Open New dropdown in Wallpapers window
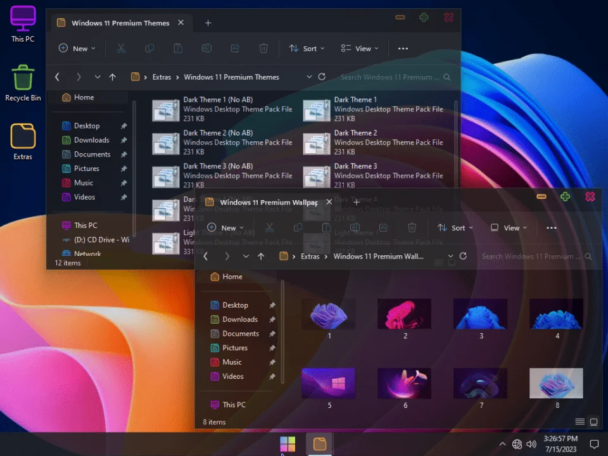This screenshot has height=456, width=608. tap(225, 227)
